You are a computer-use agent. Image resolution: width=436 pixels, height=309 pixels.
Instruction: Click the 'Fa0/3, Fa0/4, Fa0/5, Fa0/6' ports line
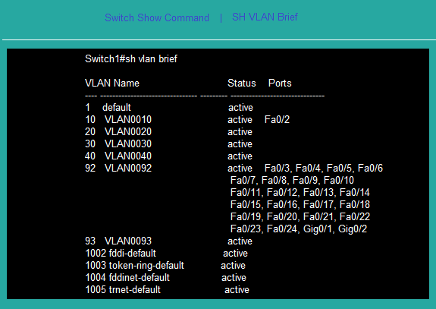pos(324,168)
